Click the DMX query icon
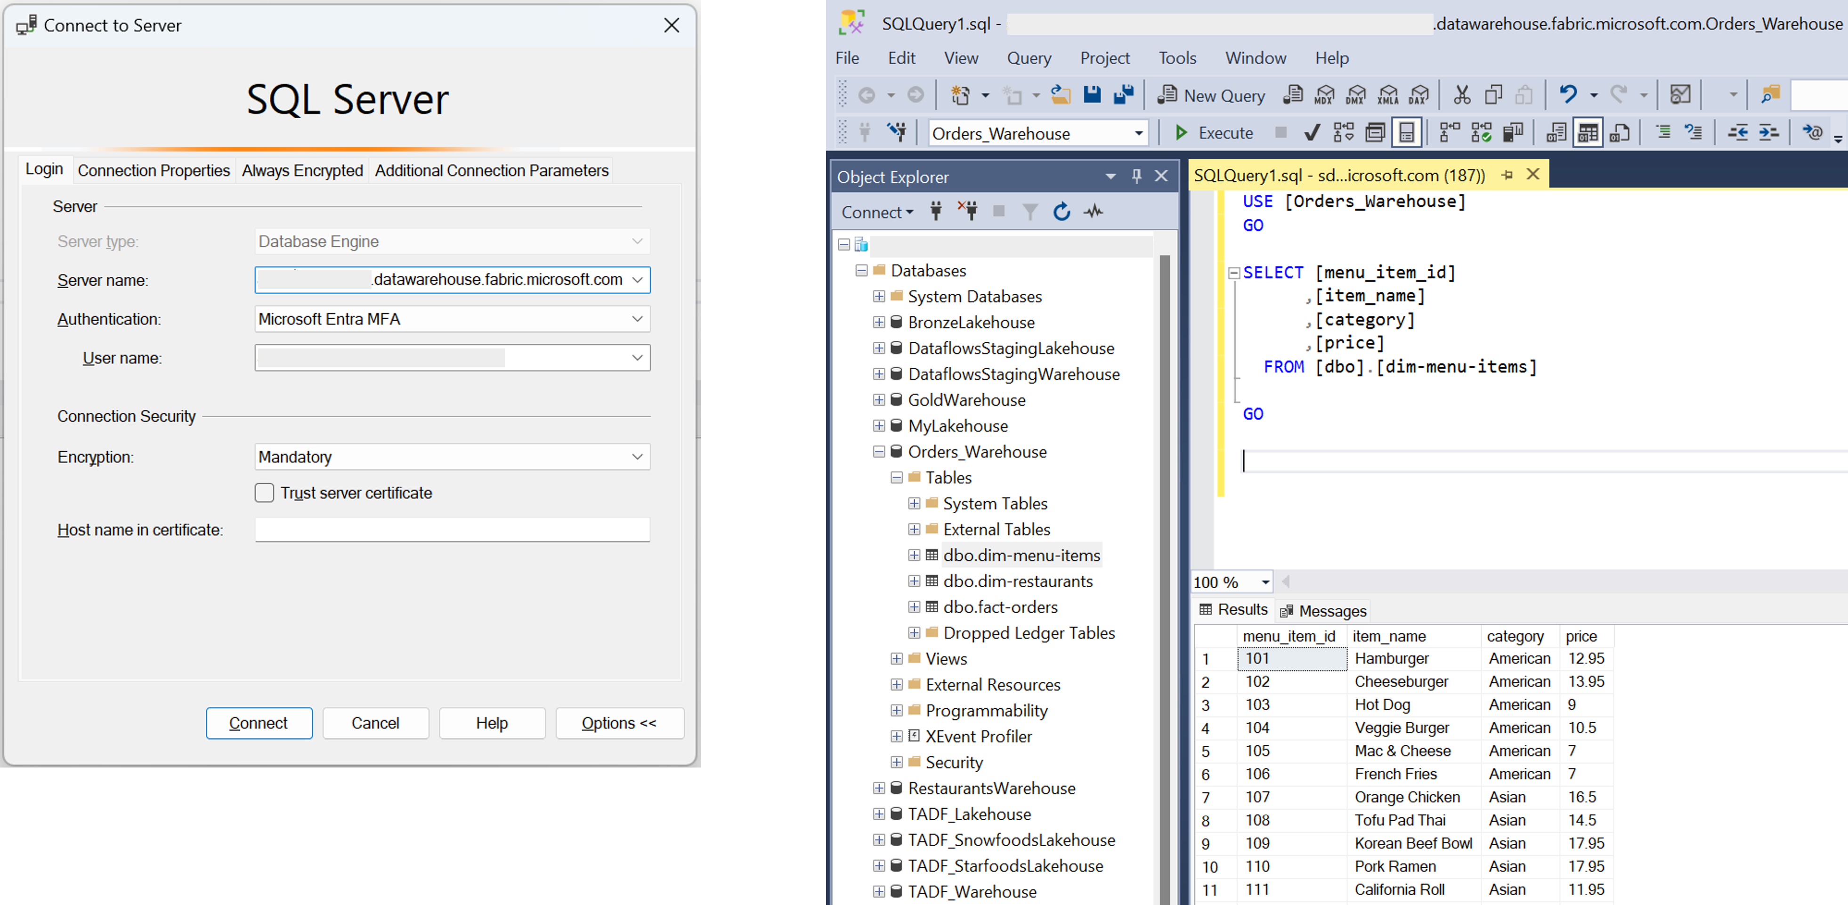This screenshot has height=905, width=1848. (1356, 95)
